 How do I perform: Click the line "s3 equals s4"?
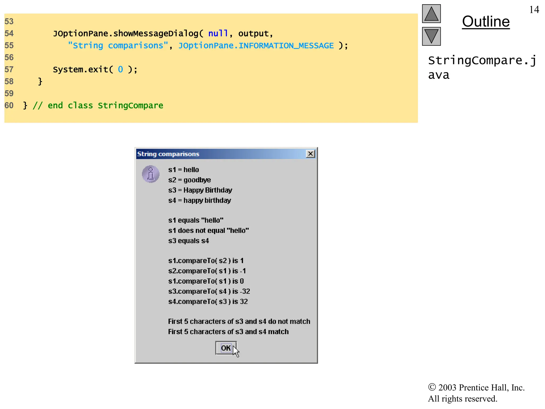pos(188,241)
